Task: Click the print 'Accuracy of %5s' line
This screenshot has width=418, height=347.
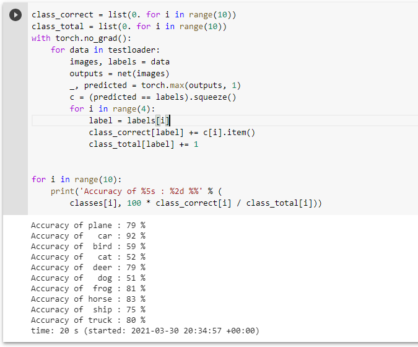Action: 136,191
